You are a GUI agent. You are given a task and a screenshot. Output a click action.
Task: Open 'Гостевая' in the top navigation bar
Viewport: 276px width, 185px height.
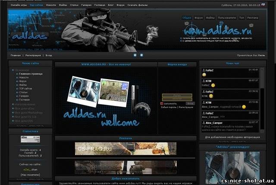[100, 5]
